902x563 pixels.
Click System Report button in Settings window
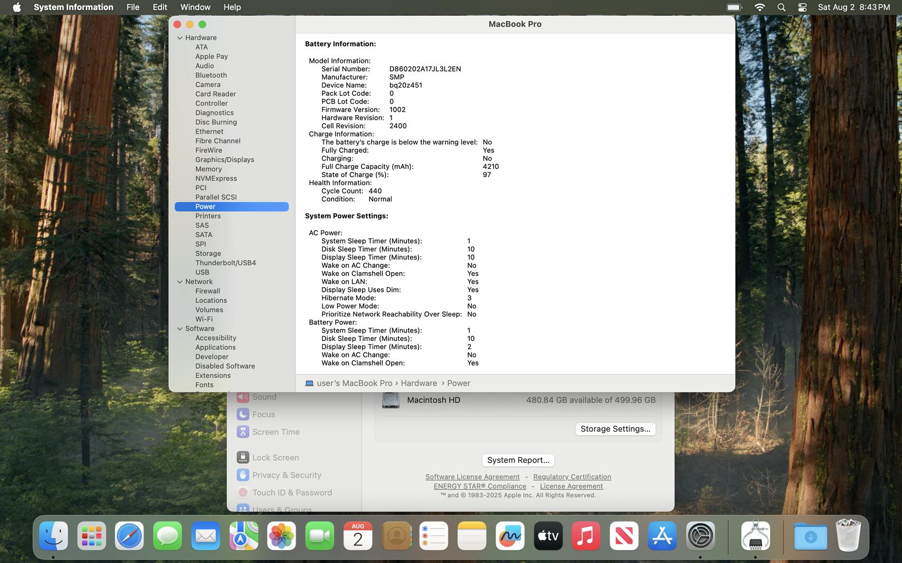(518, 460)
